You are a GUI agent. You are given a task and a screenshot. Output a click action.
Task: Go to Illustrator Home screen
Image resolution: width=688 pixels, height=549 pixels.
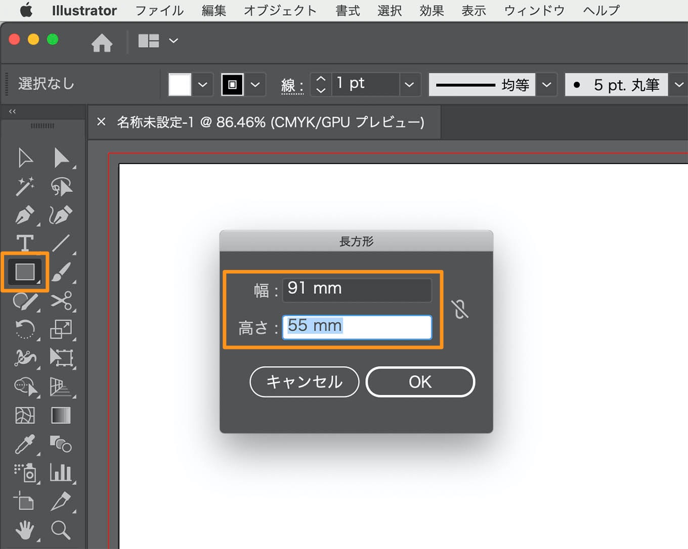coord(102,43)
